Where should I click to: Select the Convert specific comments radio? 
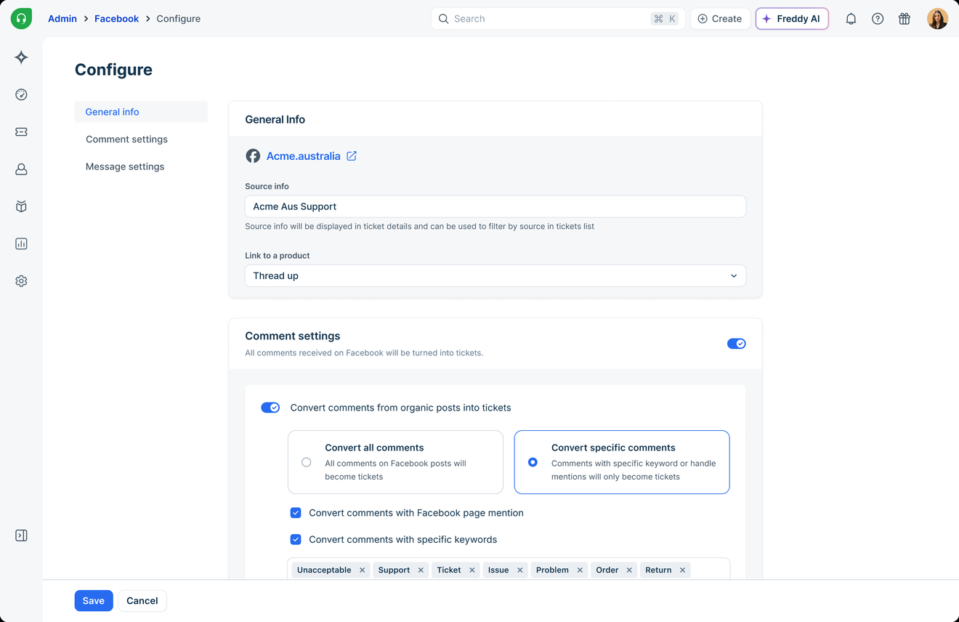pyautogui.click(x=533, y=462)
